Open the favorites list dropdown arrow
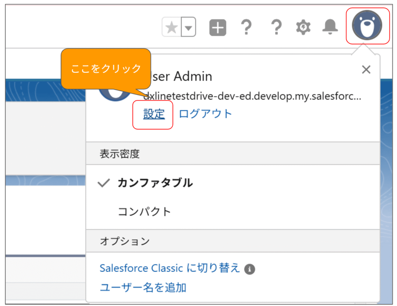This screenshot has height=306, width=397. click(x=188, y=28)
